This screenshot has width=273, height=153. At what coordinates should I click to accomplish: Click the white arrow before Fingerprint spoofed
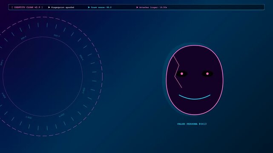click(49, 7)
